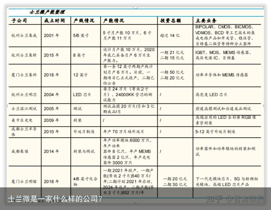Click the cell 'LED 芯片' in 产线情况 column

tap(82, 95)
